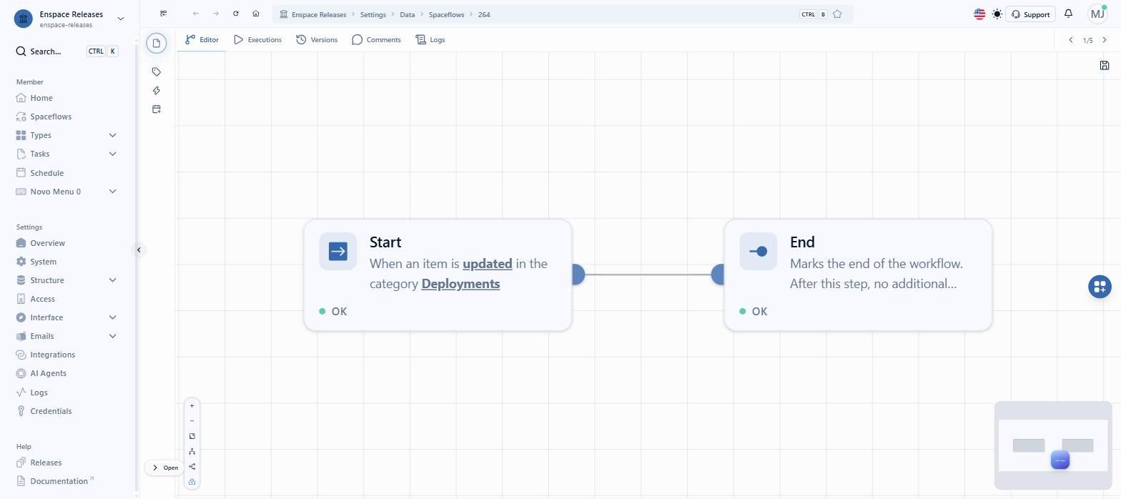Expand the Structure settings
Screen dimensions: 1121x499
[x=112, y=280]
